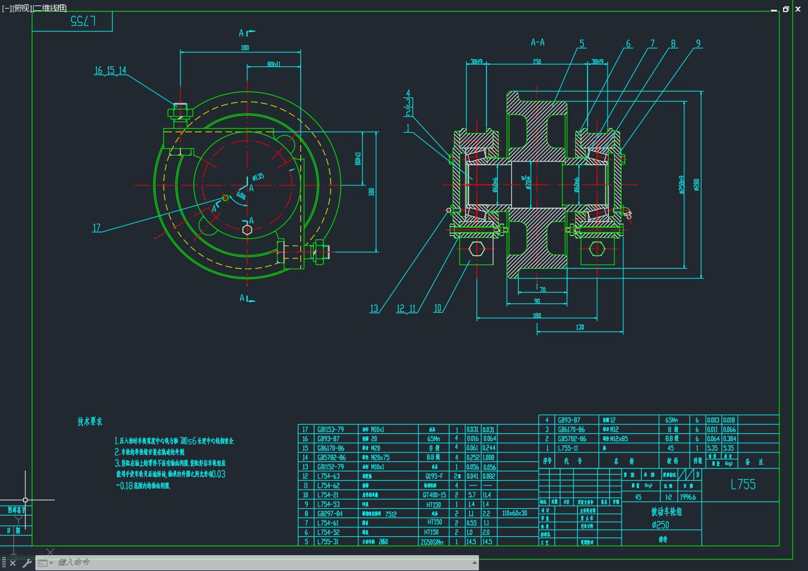Select the ø280 diameter dimension

[696, 185]
